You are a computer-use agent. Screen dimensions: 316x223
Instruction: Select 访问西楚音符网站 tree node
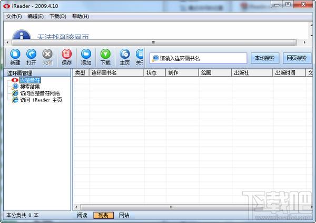tap(40, 93)
